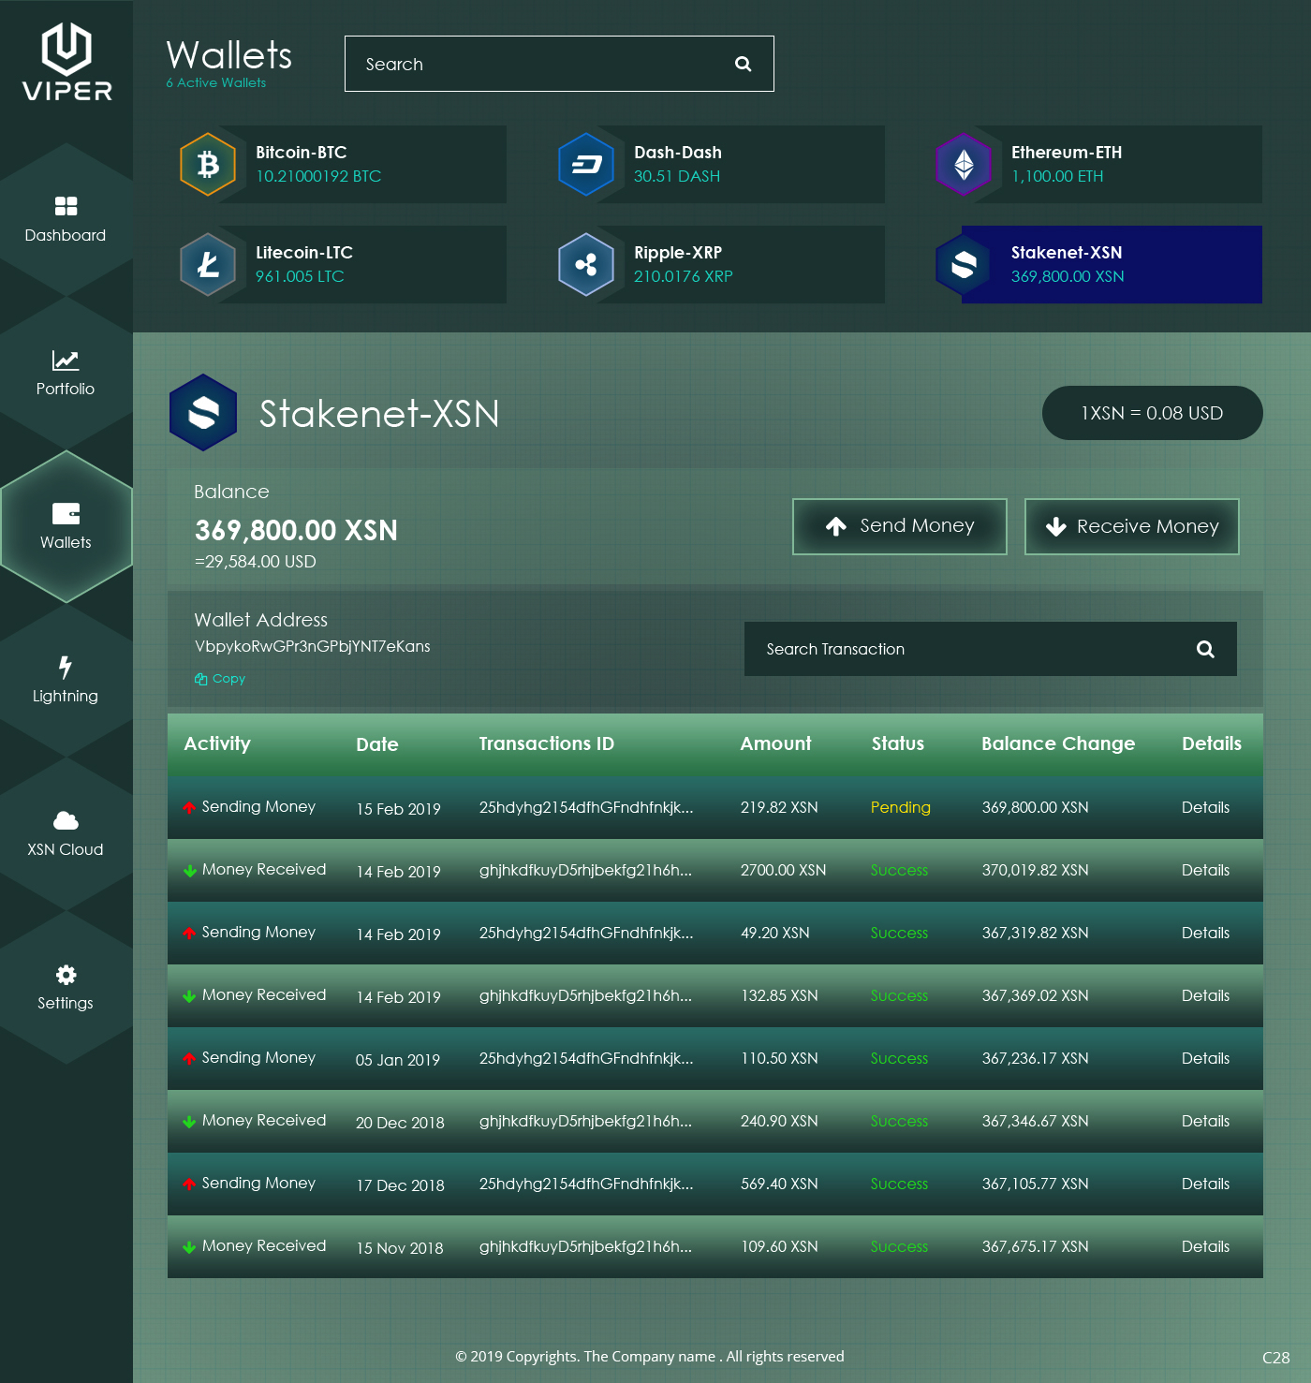
Task: Click the wallet address VbpykoRwGPr3nGPbjYNT7eKans
Action: tap(313, 646)
